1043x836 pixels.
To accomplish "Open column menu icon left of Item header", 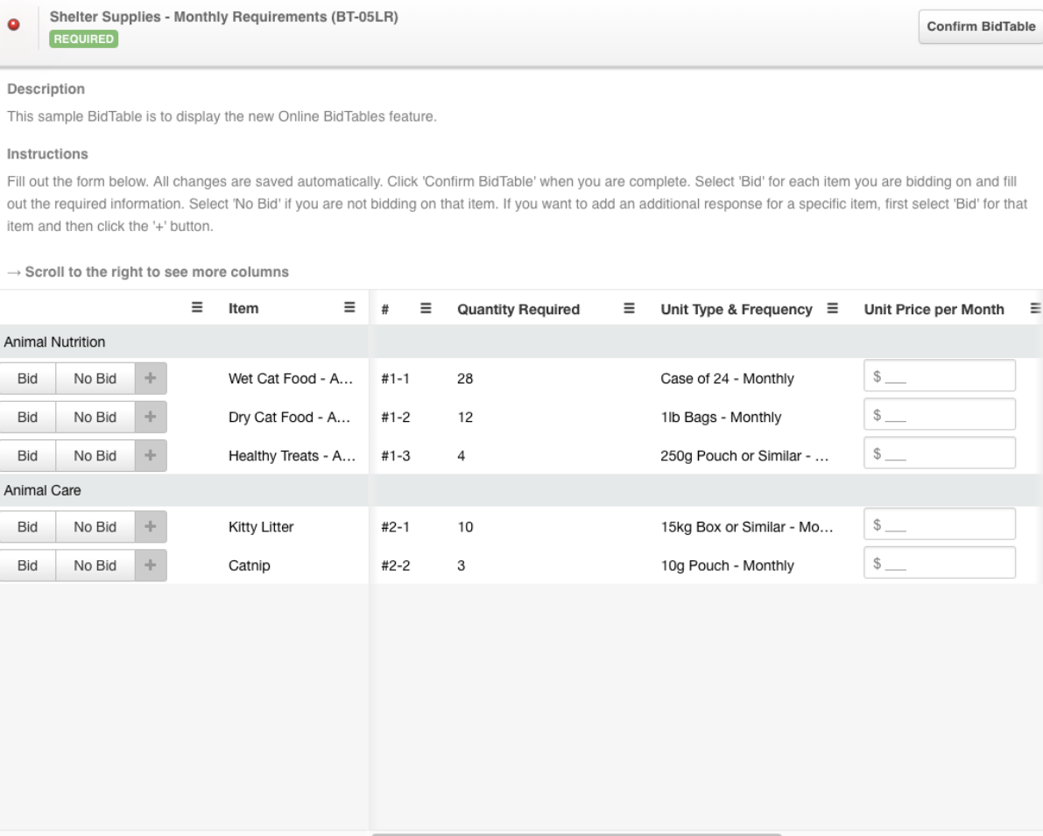I will (197, 307).
